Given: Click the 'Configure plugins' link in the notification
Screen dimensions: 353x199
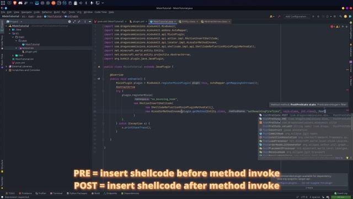Looking at the screenshot, I should click(287, 183).
